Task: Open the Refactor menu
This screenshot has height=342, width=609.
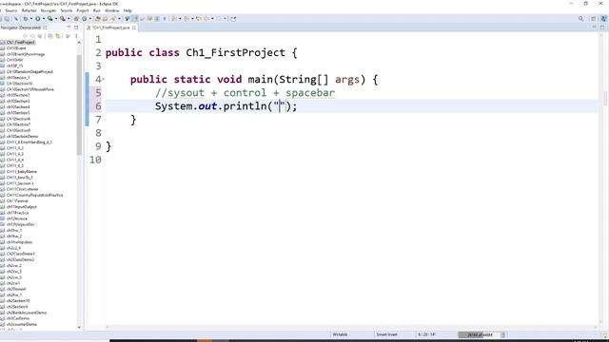Action: pyautogui.click(x=29, y=10)
